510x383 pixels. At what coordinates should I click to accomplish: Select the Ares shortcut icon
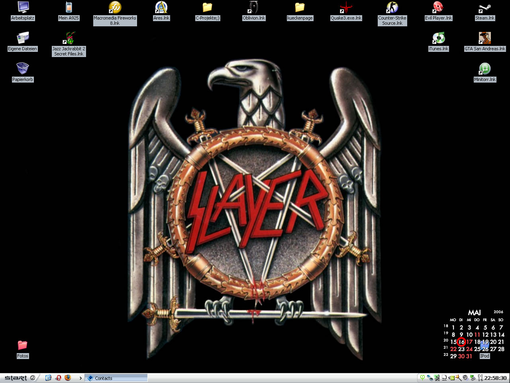(x=161, y=8)
